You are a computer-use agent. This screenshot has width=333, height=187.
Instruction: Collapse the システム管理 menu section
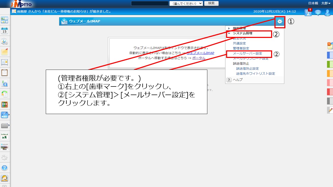[229, 33]
